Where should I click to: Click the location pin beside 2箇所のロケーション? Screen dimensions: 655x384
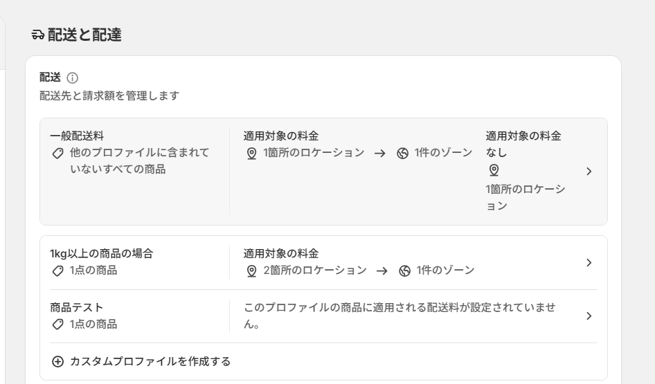[251, 271]
